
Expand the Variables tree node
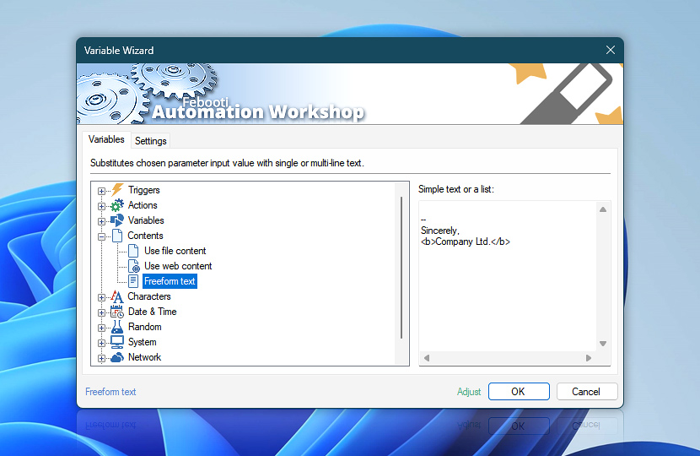tap(101, 221)
